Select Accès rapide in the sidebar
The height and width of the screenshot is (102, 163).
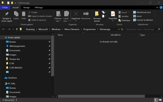tap(26, 37)
